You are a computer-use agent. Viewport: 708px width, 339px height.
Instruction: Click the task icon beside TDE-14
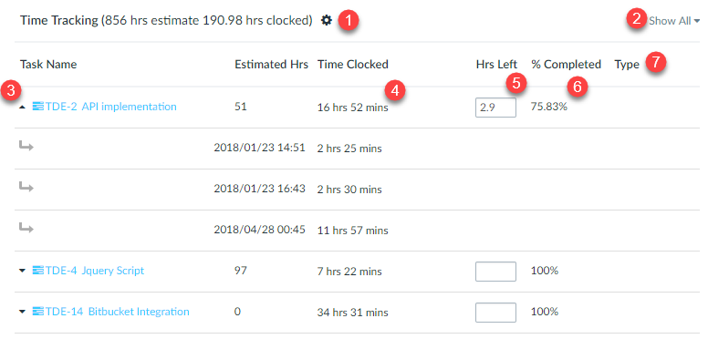(38, 312)
